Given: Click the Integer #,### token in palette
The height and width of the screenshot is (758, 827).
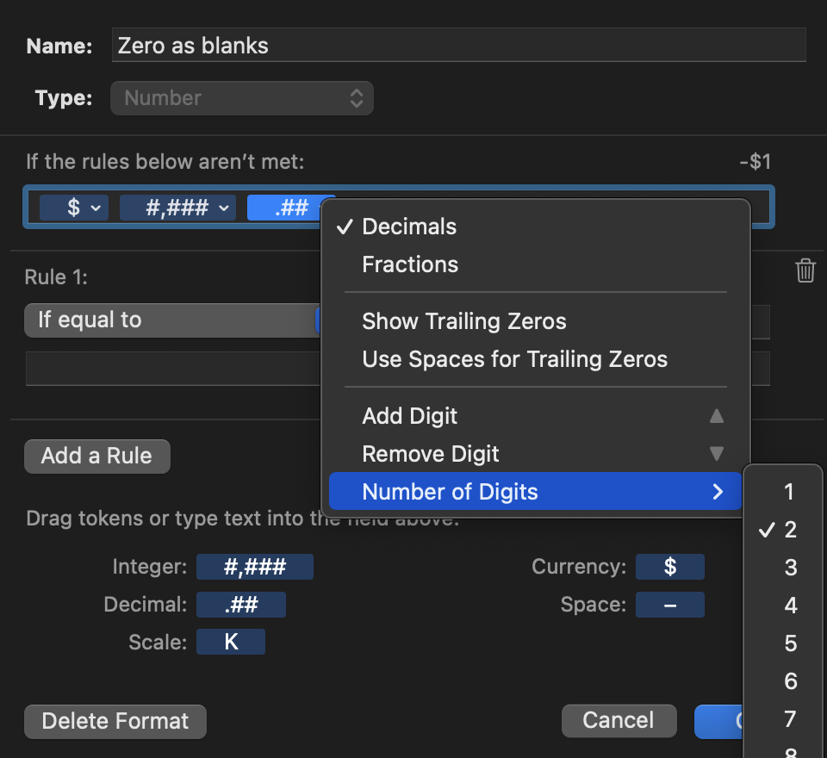Looking at the screenshot, I should [254, 567].
